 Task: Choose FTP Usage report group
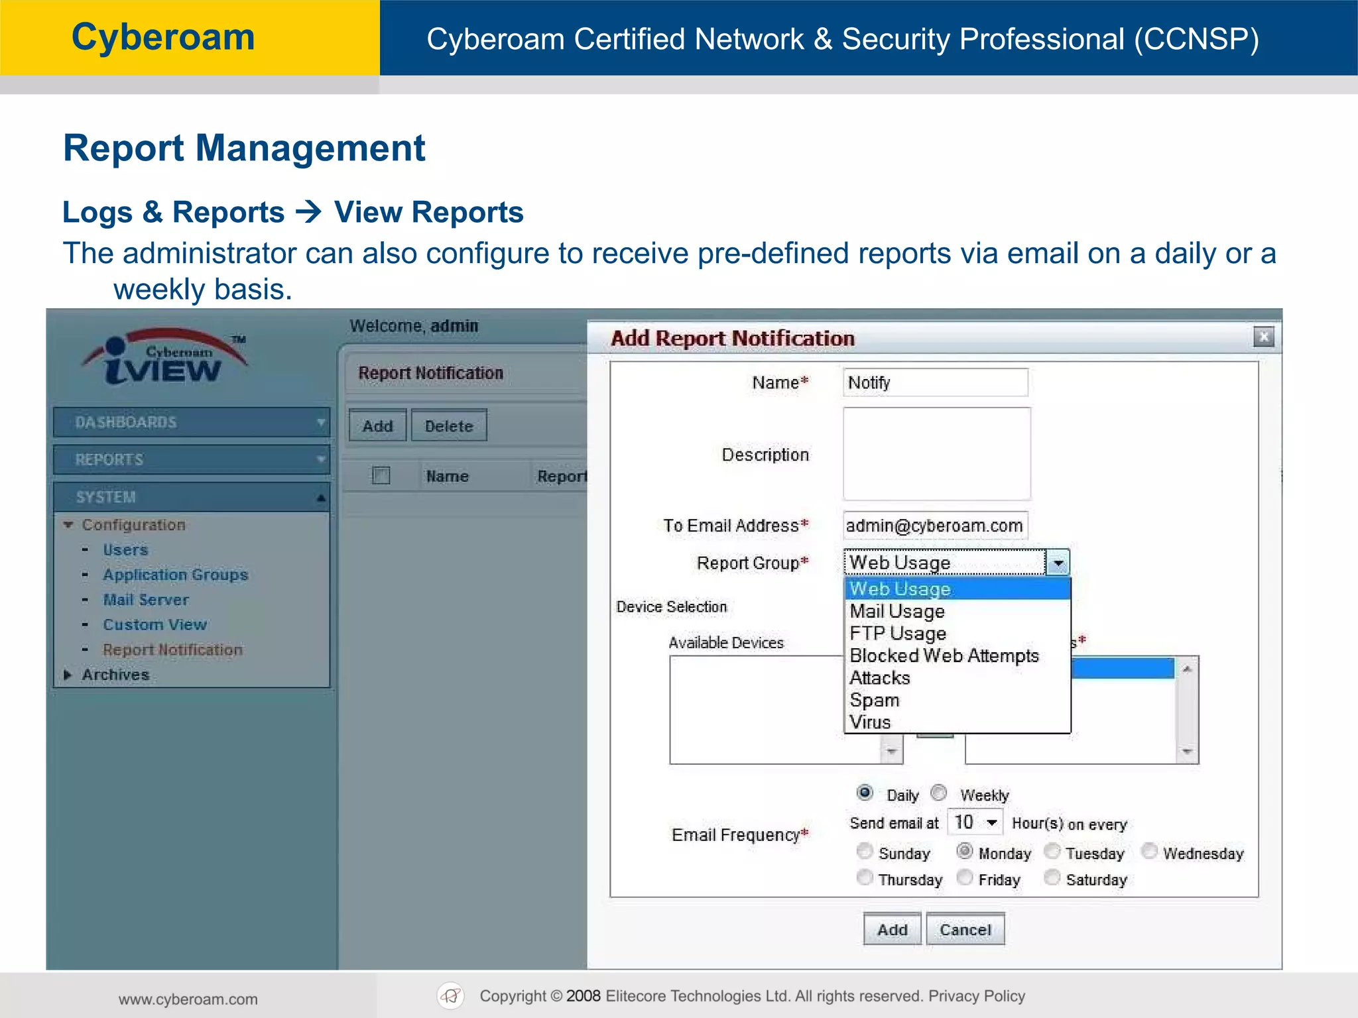pyautogui.click(x=957, y=634)
